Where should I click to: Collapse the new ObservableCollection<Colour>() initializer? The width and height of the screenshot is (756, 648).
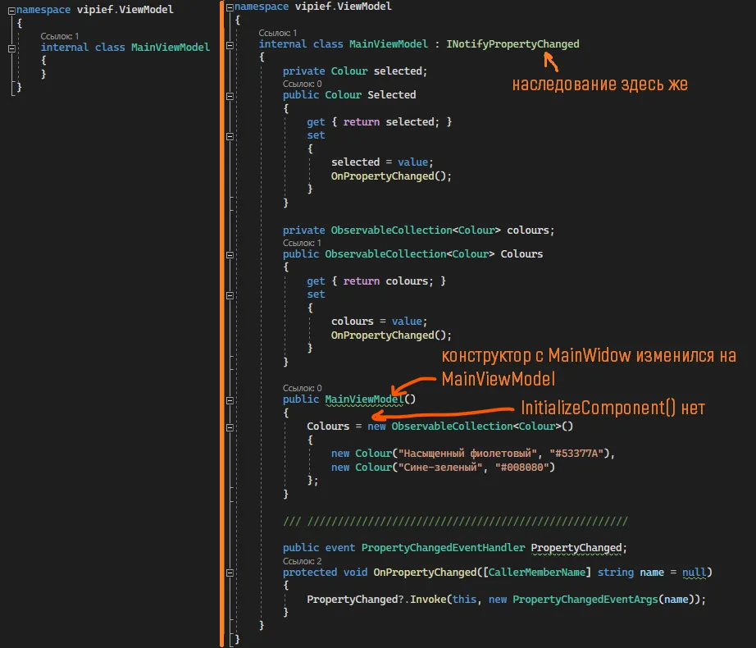coord(230,427)
